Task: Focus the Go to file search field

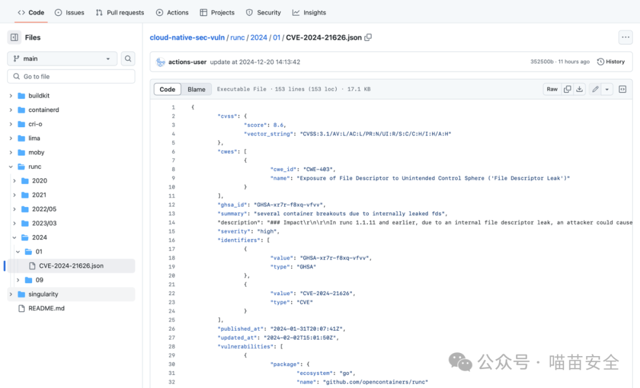Action: click(x=71, y=77)
